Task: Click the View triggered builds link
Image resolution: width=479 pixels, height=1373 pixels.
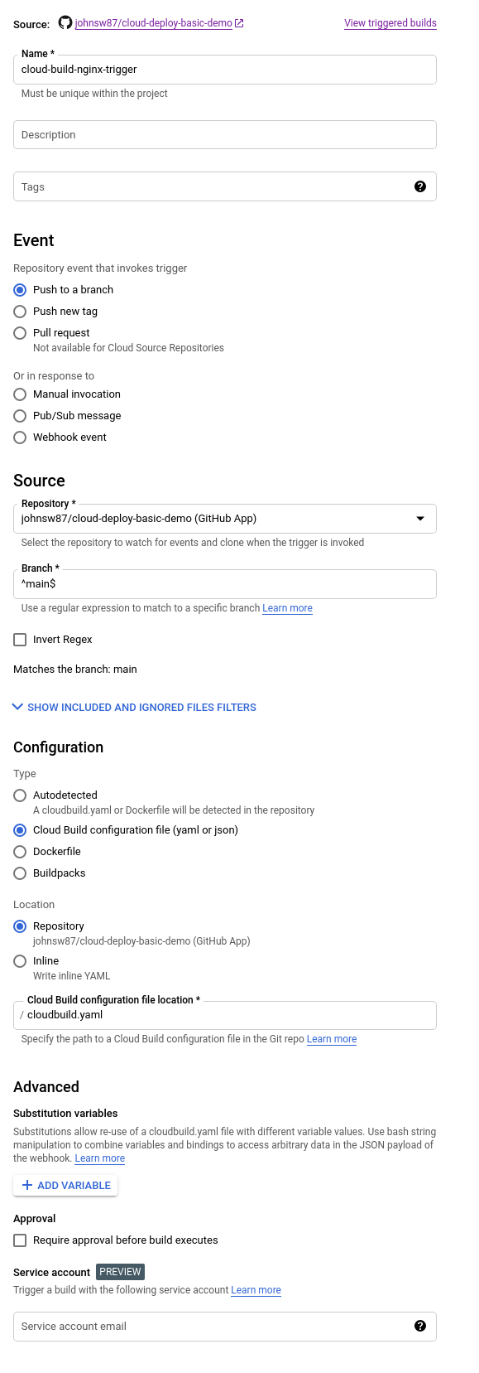Action: [x=390, y=23]
